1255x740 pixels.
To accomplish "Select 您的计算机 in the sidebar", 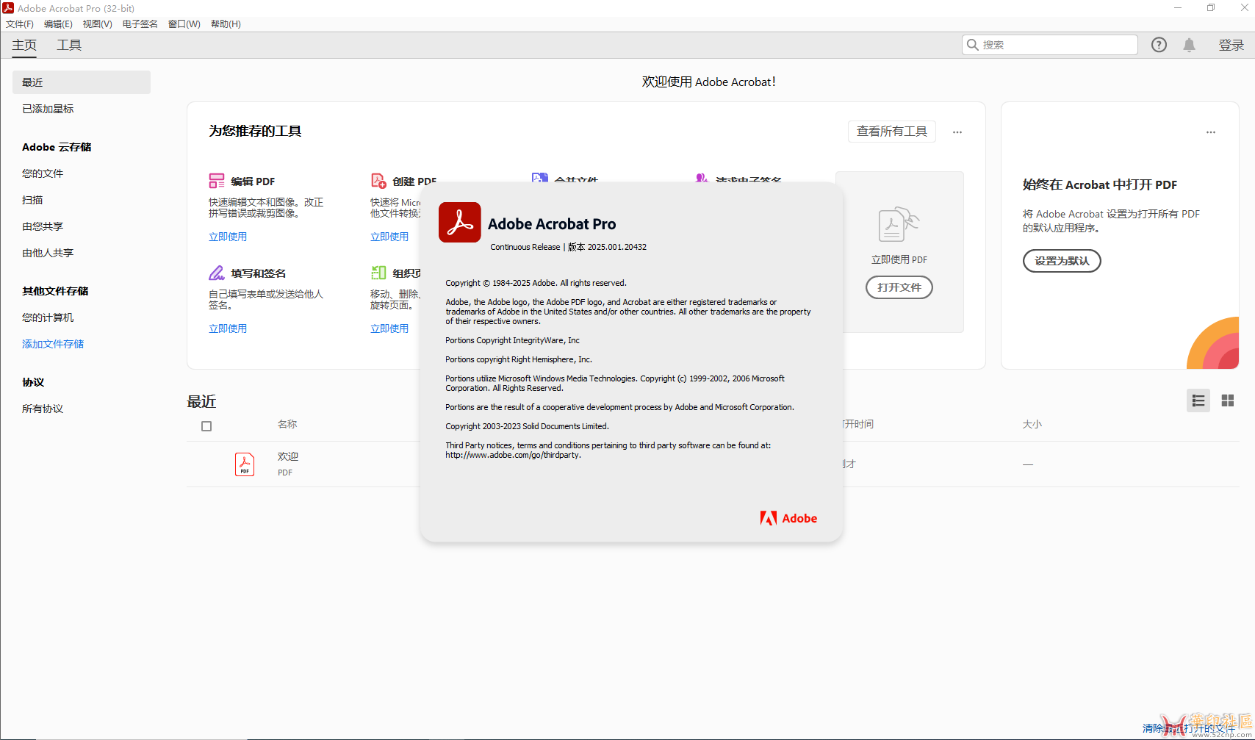I will click(x=48, y=317).
